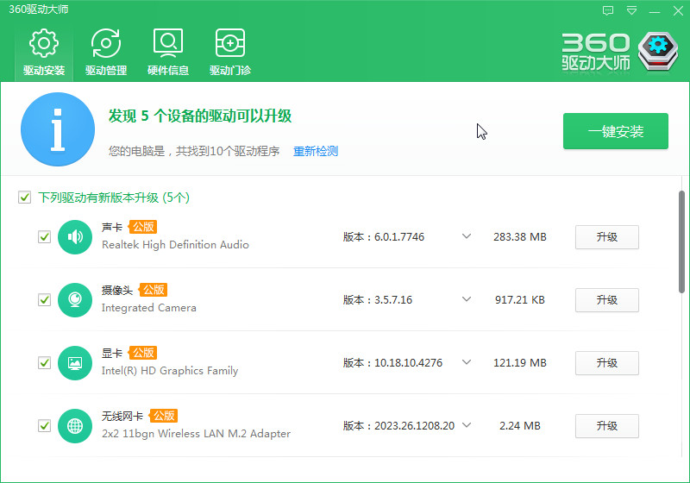Click the 显卡 monitor icon
The height and width of the screenshot is (483, 690).
click(75, 363)
